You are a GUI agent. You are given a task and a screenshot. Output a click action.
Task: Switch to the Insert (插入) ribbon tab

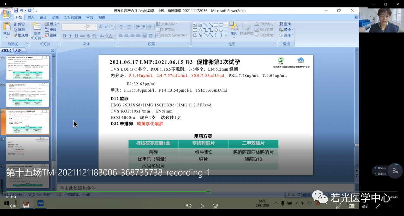pos(31,17)
